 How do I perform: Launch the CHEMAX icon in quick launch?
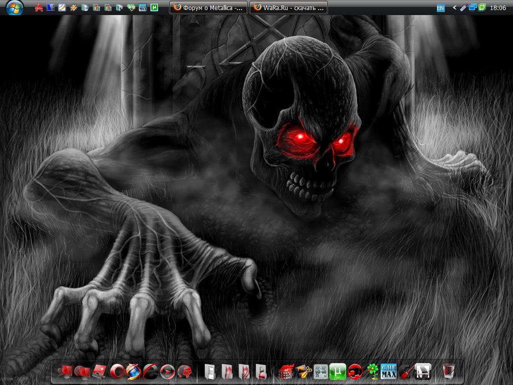pyautogui.click(x=143, y=8)
